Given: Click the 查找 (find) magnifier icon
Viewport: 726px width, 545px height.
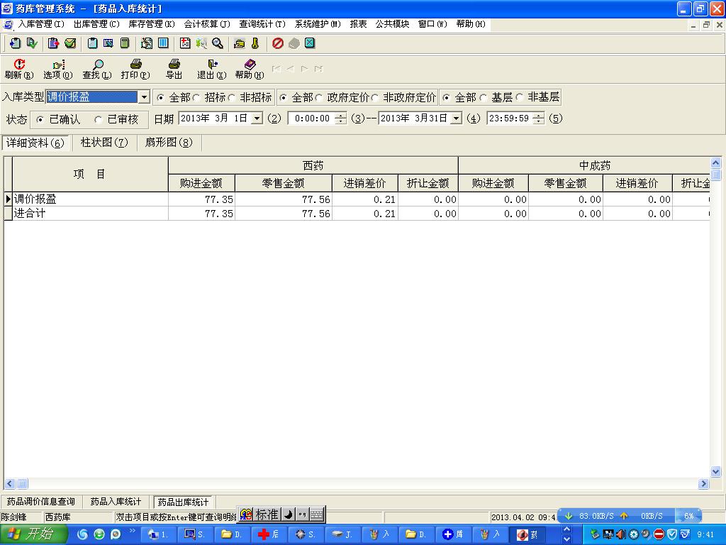Looking at the screenshot, I should (97, 65).
